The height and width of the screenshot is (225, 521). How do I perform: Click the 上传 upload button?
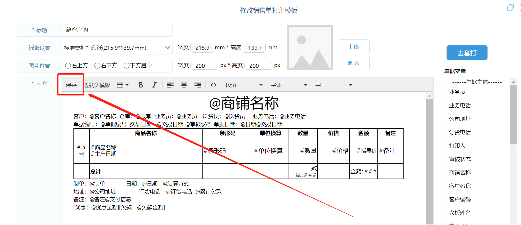[353, 47]
